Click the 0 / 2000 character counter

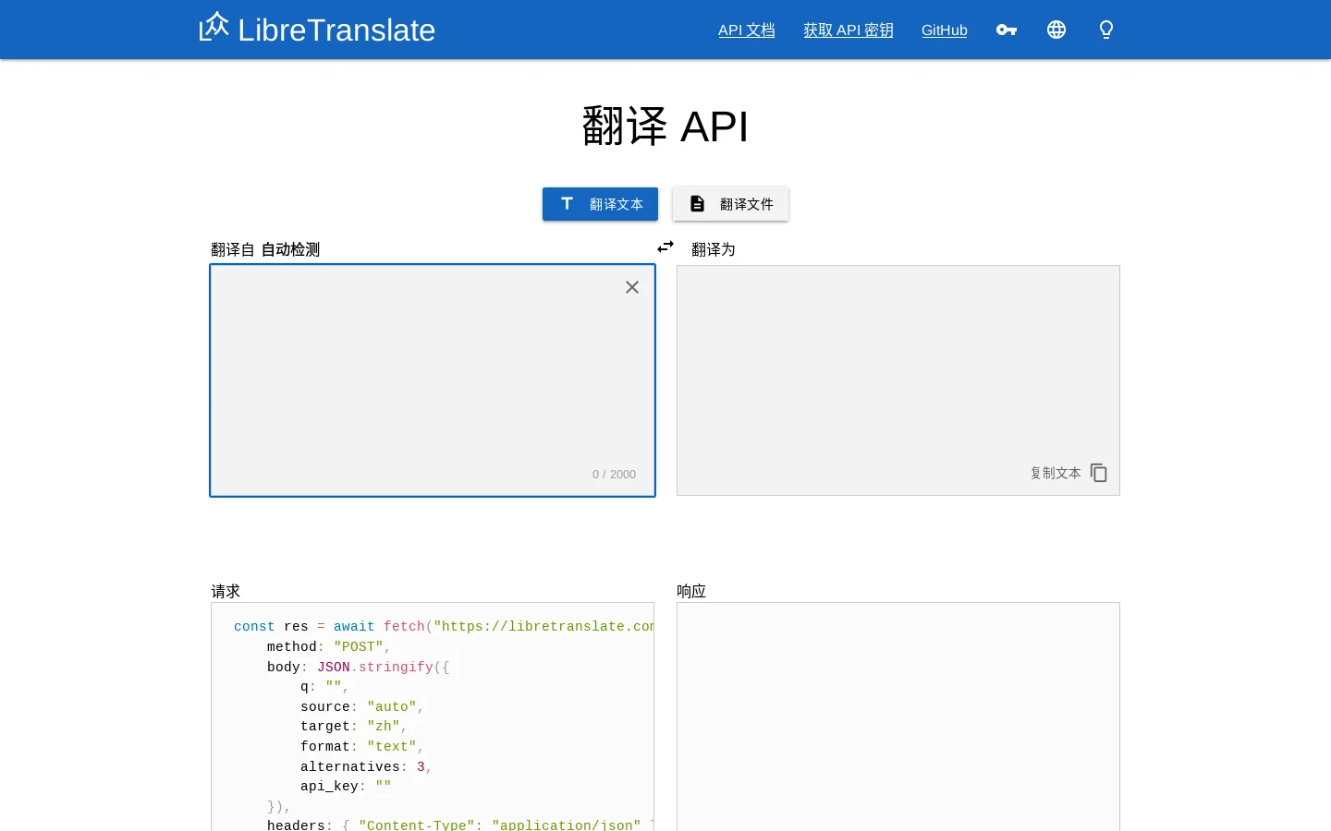614,475
